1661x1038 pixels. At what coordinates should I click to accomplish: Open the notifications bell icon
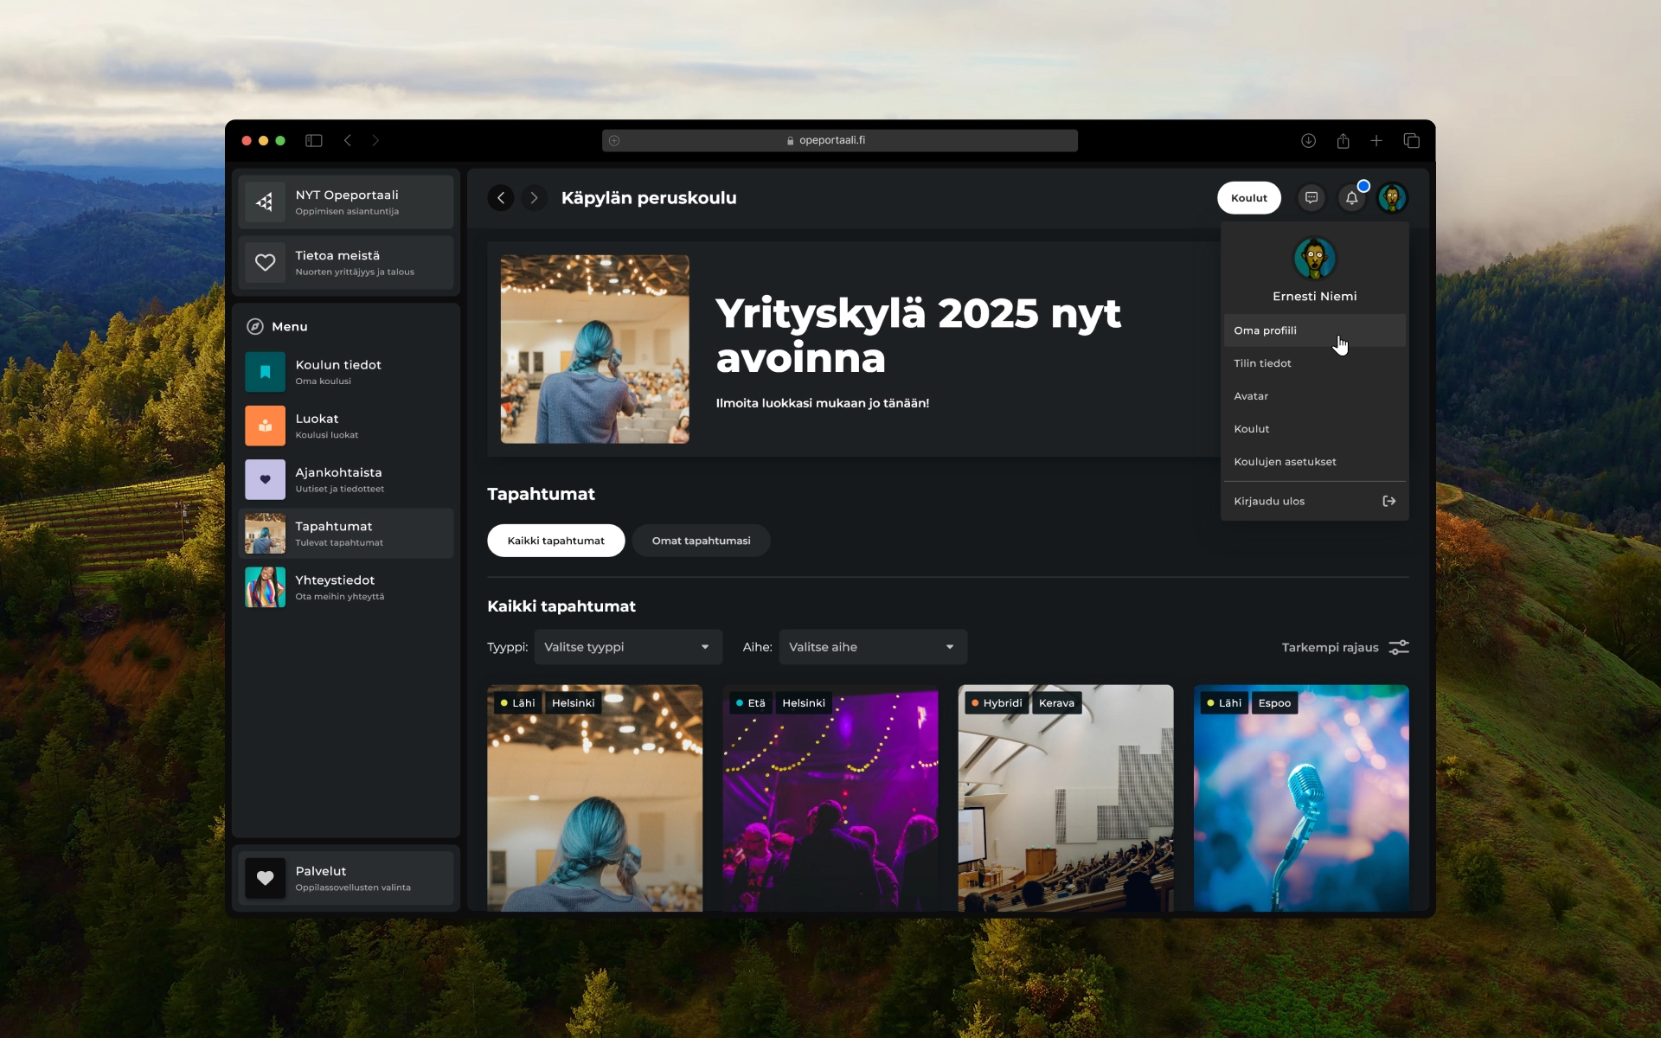[x=1351, y=198]
